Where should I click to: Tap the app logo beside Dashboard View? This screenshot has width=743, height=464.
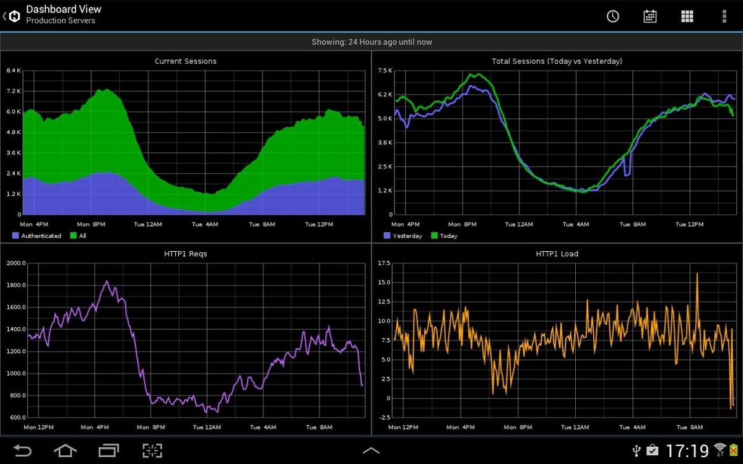point(14,16)
